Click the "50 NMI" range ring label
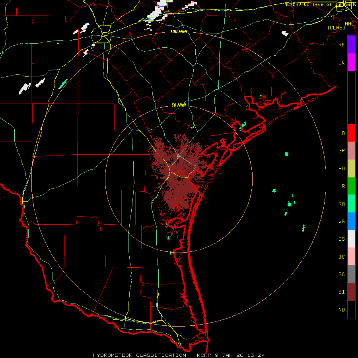This screenshot has width=358, height=358. [179, 105]
